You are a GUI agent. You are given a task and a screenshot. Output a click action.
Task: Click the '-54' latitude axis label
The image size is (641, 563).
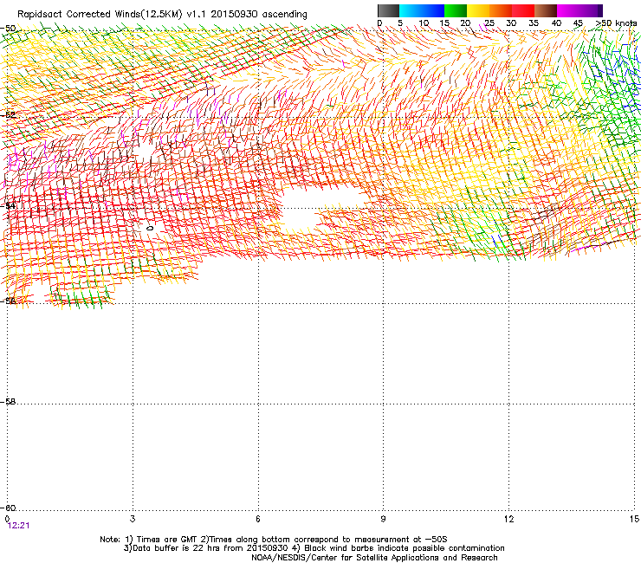8,206
